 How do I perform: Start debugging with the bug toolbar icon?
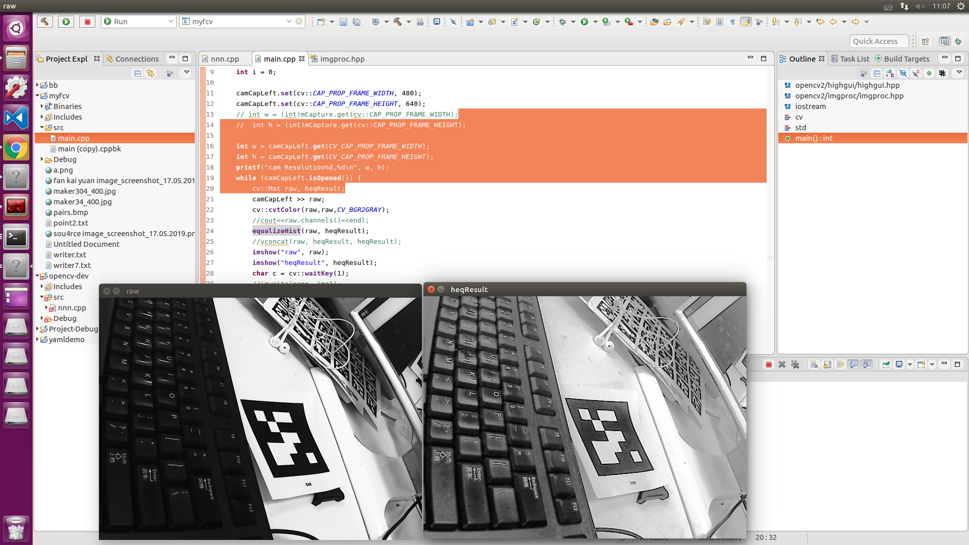(562, 21)
